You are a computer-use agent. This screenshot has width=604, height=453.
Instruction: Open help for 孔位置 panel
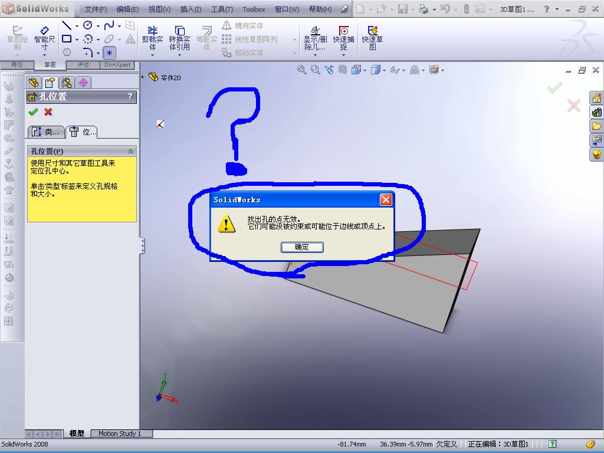[x=130, y=96]
